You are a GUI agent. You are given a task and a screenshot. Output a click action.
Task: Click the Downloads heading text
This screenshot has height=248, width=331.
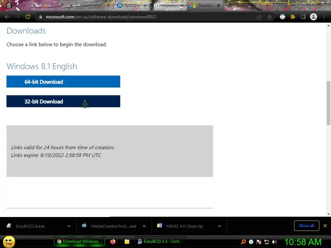(26, 31)
